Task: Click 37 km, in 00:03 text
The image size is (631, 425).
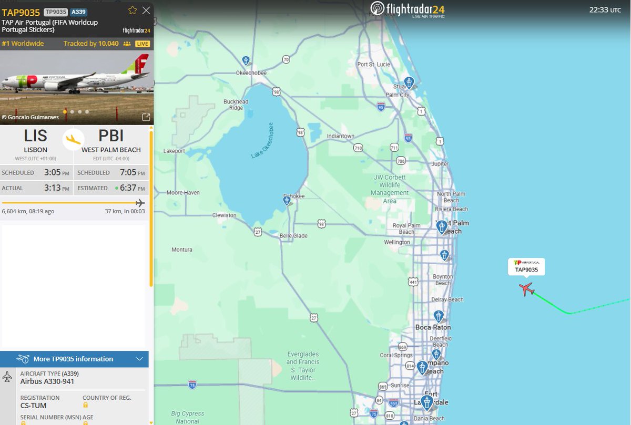Action: tap(125, 211)
